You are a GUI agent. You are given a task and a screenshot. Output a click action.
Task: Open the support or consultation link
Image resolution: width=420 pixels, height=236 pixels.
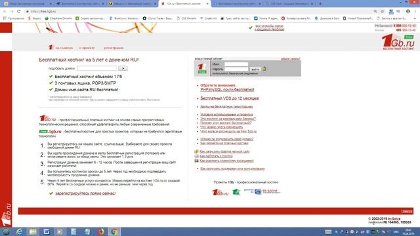click(x=232, y=168)
